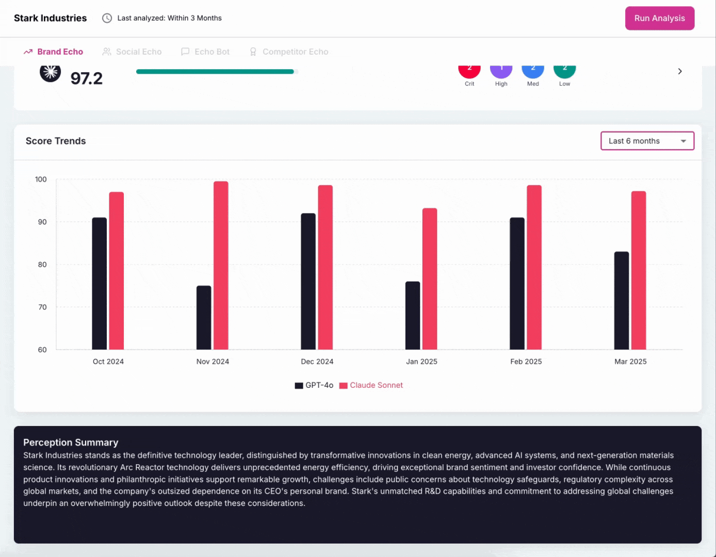Click the Jan 2025 axis label
The height and width of the screenshot is (557, 716).
click(x=421, y=362)
